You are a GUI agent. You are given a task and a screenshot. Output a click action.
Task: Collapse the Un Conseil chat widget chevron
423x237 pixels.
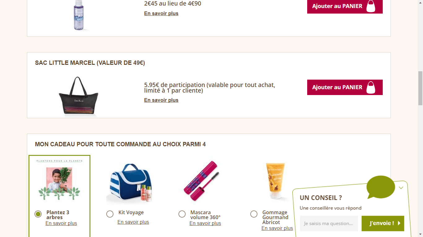click(401, 188)
